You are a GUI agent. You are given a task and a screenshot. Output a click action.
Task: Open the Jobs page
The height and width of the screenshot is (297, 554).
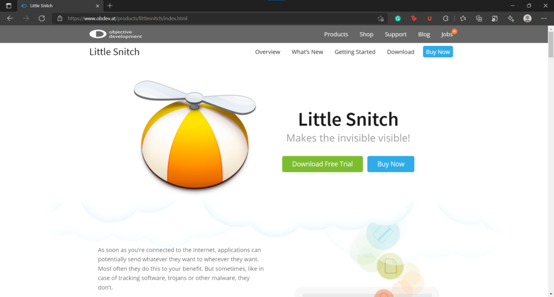447,34
